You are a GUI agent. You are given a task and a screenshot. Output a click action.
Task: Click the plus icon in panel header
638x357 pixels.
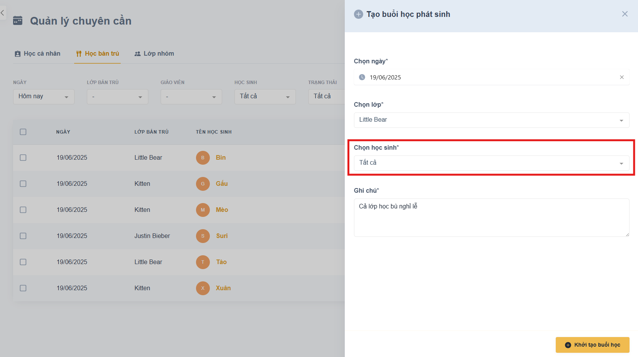[358, 14]
